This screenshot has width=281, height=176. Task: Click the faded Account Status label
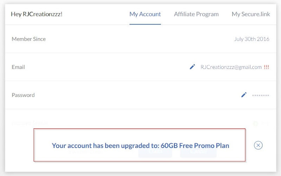click(x=30, y=123)
